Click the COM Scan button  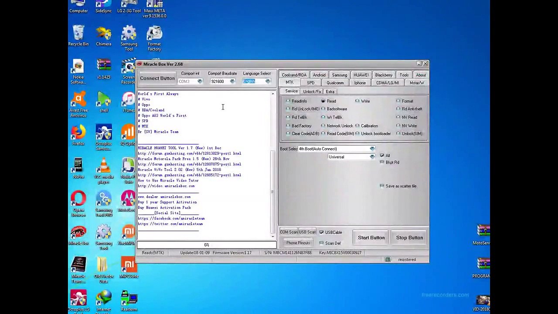[289, 232]
